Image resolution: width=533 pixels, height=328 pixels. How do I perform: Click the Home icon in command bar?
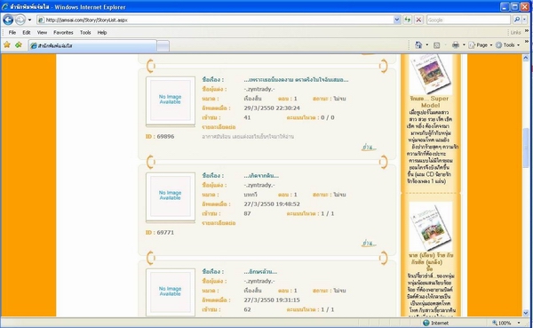coord(418,45)
